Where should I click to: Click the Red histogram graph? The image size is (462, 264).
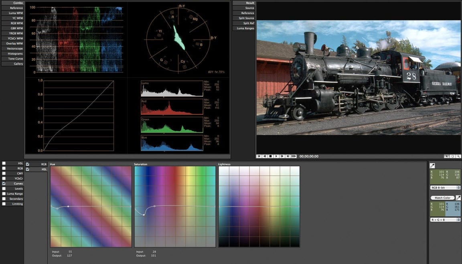[172, 107]
